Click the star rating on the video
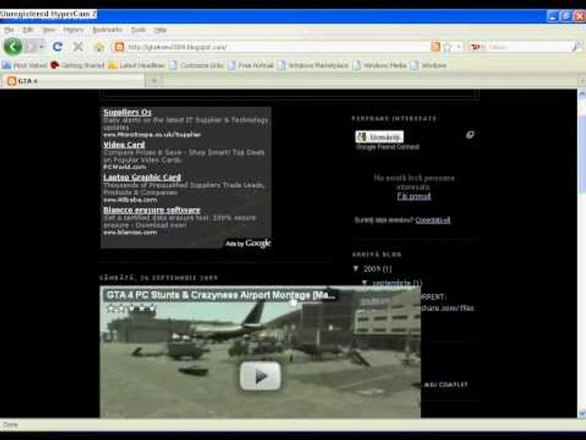The height and width of the screenshot is (440, 586). pyautogui.click(x=131, y=309)
